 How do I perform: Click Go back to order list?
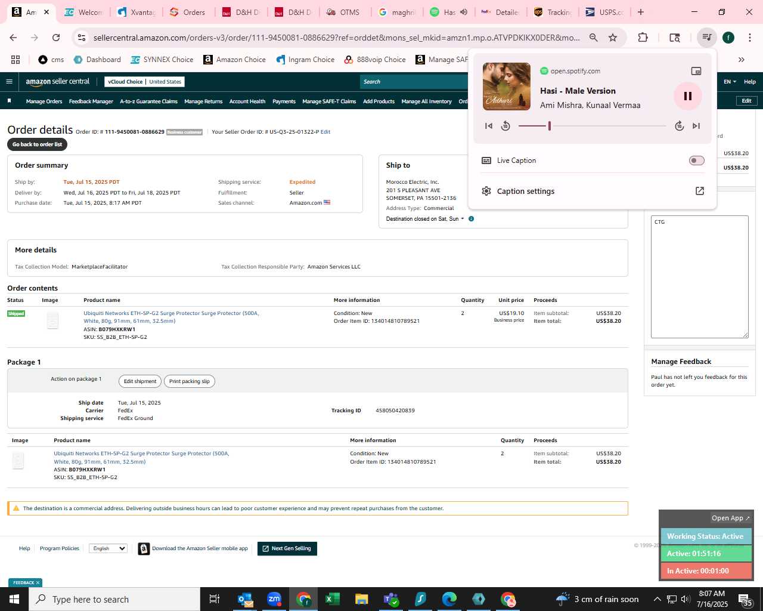37,144
